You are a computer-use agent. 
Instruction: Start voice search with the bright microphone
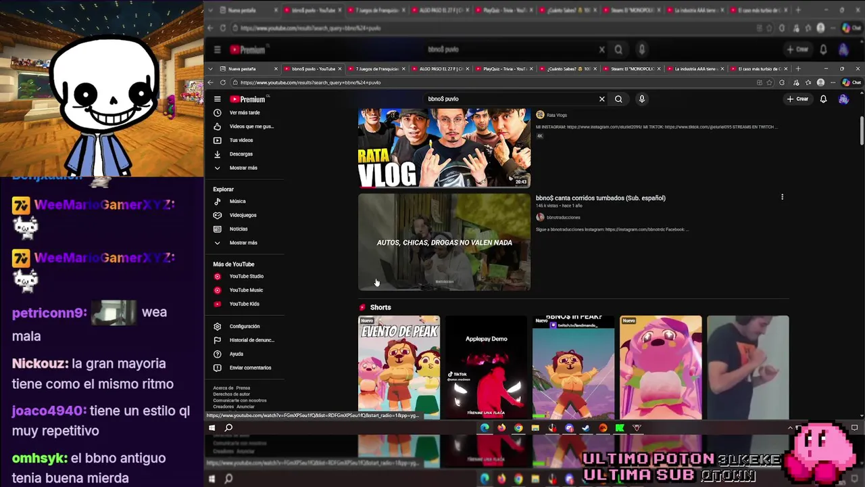[x=642, y=99]
